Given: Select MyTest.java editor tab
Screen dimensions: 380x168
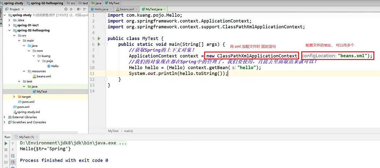Looking at the screenshot, I should (x=154, y=9).
